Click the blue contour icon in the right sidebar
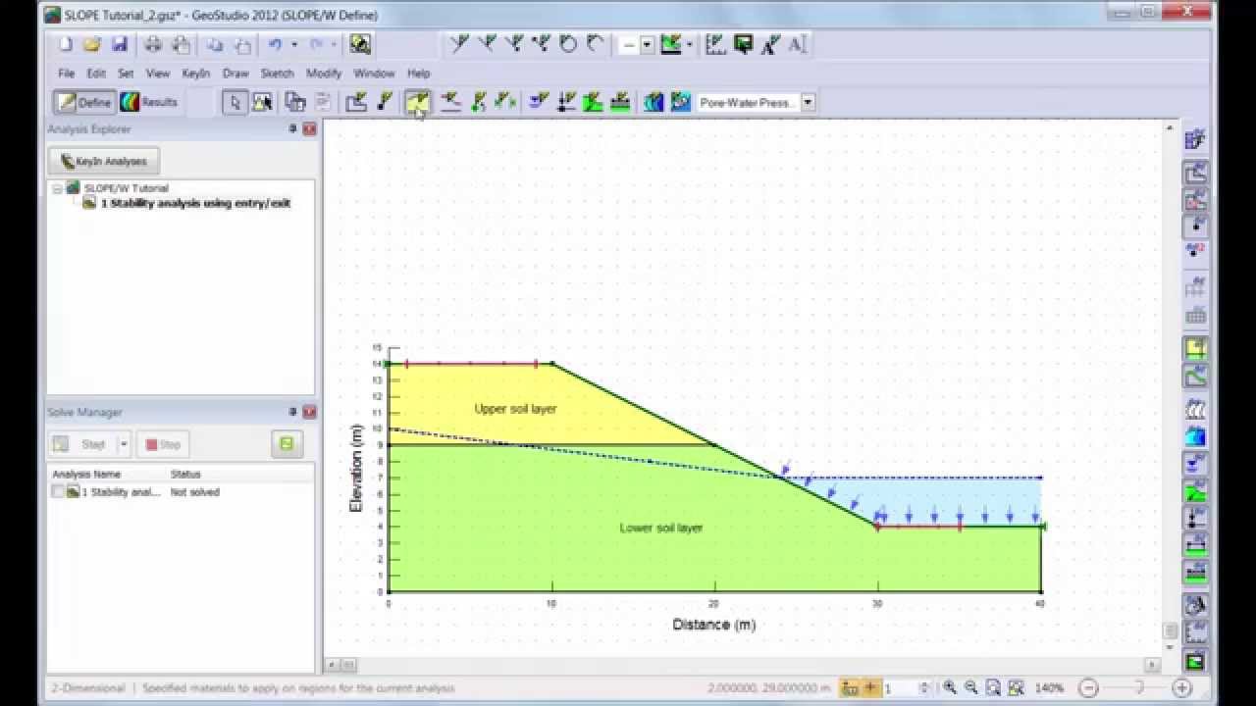 pyautogui.click(x=1195, y=436)
